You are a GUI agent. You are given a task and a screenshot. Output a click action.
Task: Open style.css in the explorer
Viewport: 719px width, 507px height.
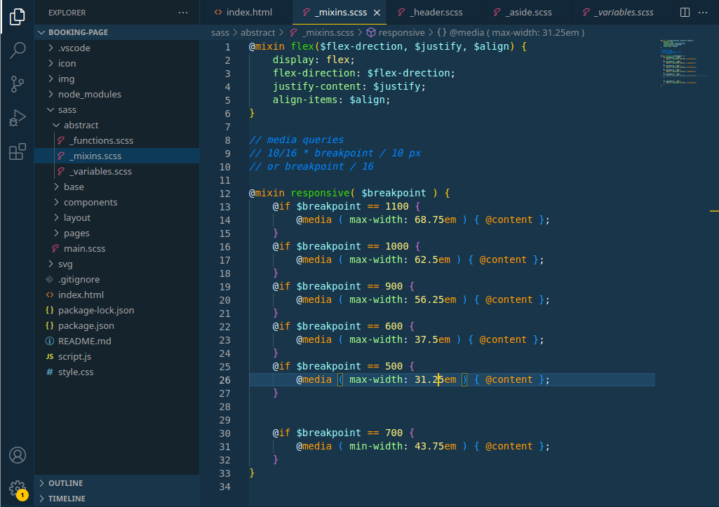click(x=117, y=372)
